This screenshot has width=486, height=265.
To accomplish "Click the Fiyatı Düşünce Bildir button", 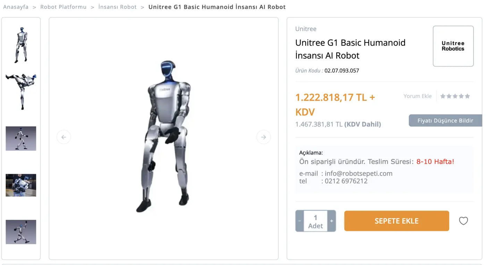I will [x=445, y=121].
